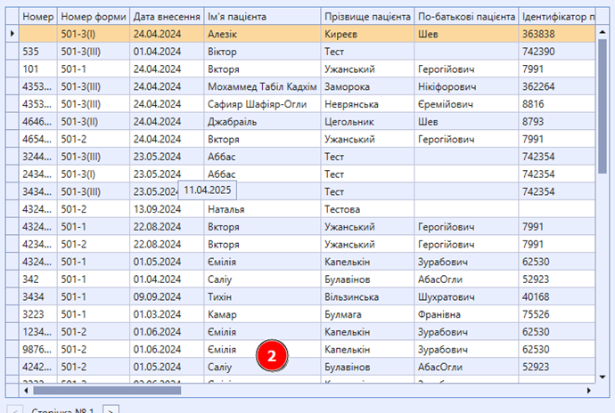Select the name cell Сафияр Шафіяр-Огли
Viewport: 615px width, 413px height.
pyautogui.click(x=262, y=104)
